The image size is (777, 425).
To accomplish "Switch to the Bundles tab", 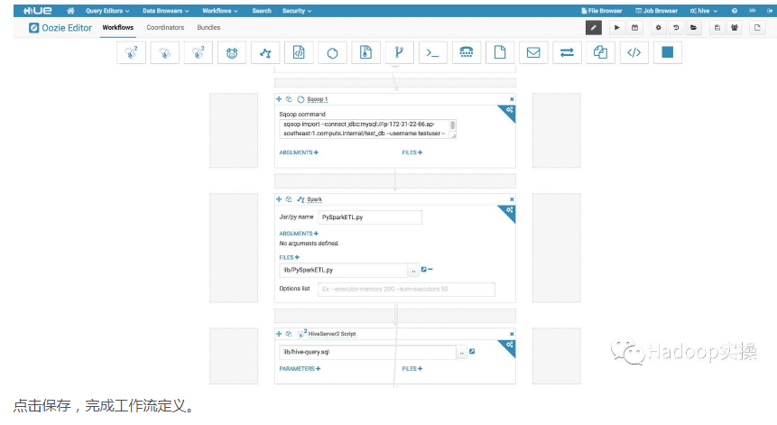I will (208, 28).
